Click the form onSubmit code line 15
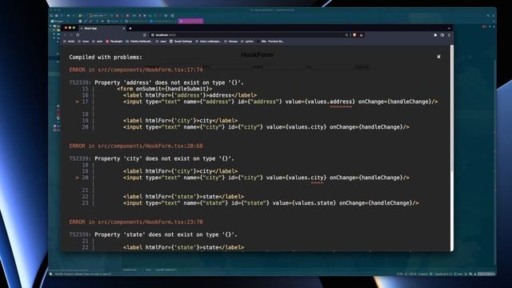The height and width of the screenshot is (288, 512). [165, 89]
